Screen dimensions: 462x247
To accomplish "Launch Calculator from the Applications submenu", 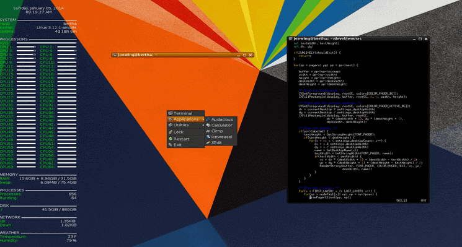I will [x=221, y=125].
